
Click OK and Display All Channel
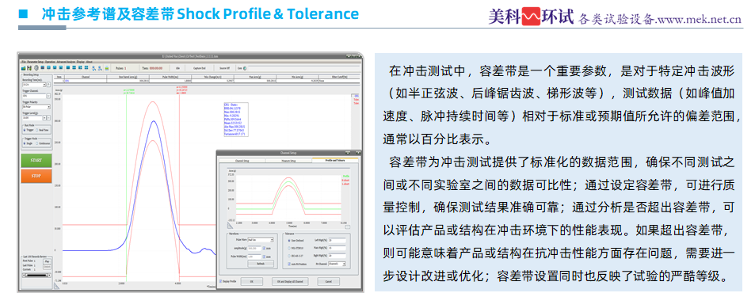[x=290, y=281]
